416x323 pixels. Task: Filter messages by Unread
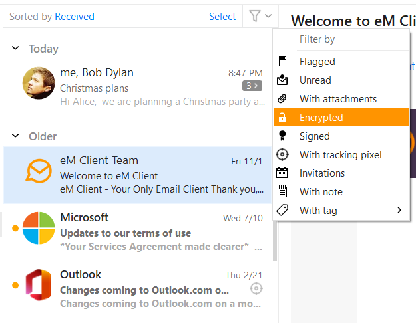click(341, 80)
